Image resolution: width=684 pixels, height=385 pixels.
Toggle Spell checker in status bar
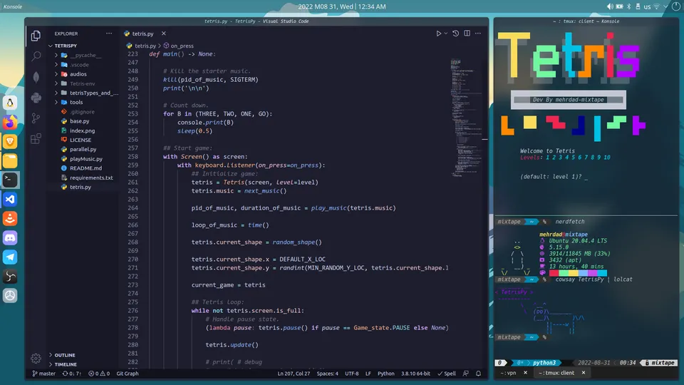(x=447, y=373)
